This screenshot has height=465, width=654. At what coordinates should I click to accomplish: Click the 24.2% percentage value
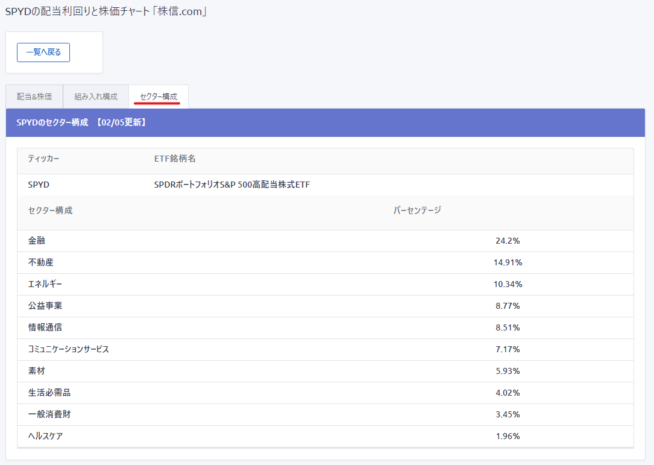point(508,241)
